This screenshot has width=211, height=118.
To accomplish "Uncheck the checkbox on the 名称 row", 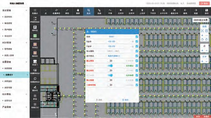I will pos(137,37).
